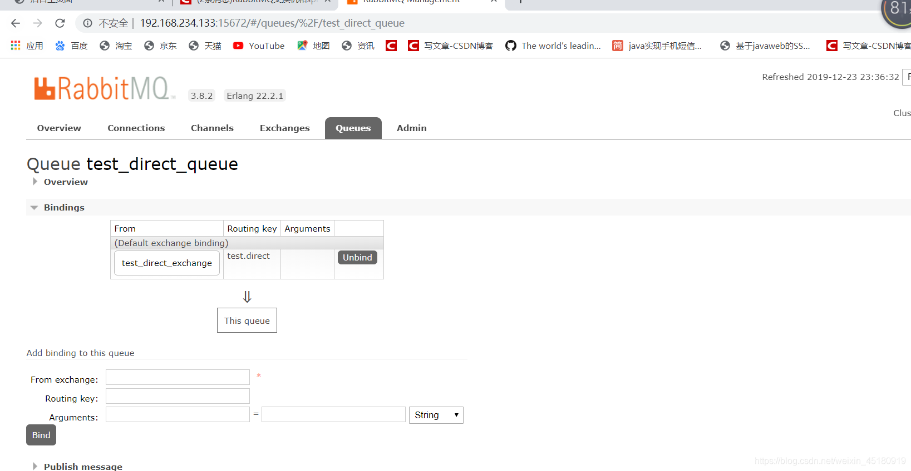Click the Arguments key input field
The image size is (911, 471).
click(x=178, y=415)
